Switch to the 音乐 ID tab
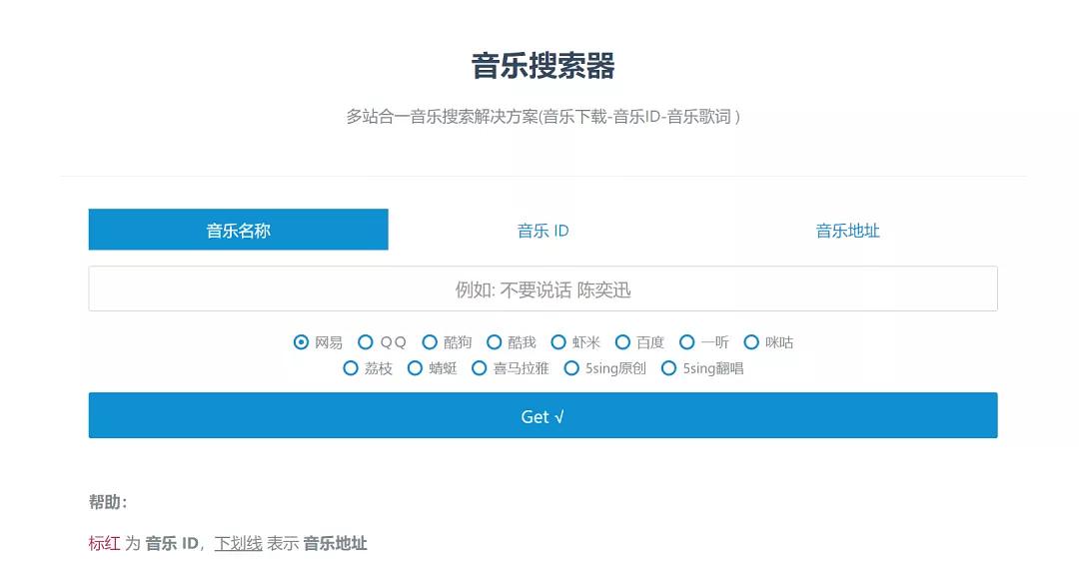This screenshot has height=566, width=1079. 542,231
